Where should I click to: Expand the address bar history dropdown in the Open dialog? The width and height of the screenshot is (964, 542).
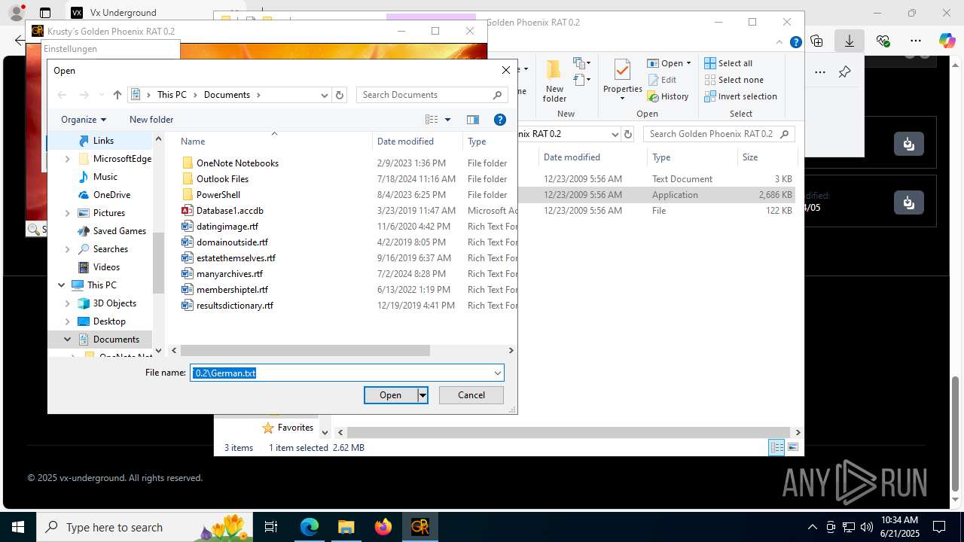coord(324,95)
